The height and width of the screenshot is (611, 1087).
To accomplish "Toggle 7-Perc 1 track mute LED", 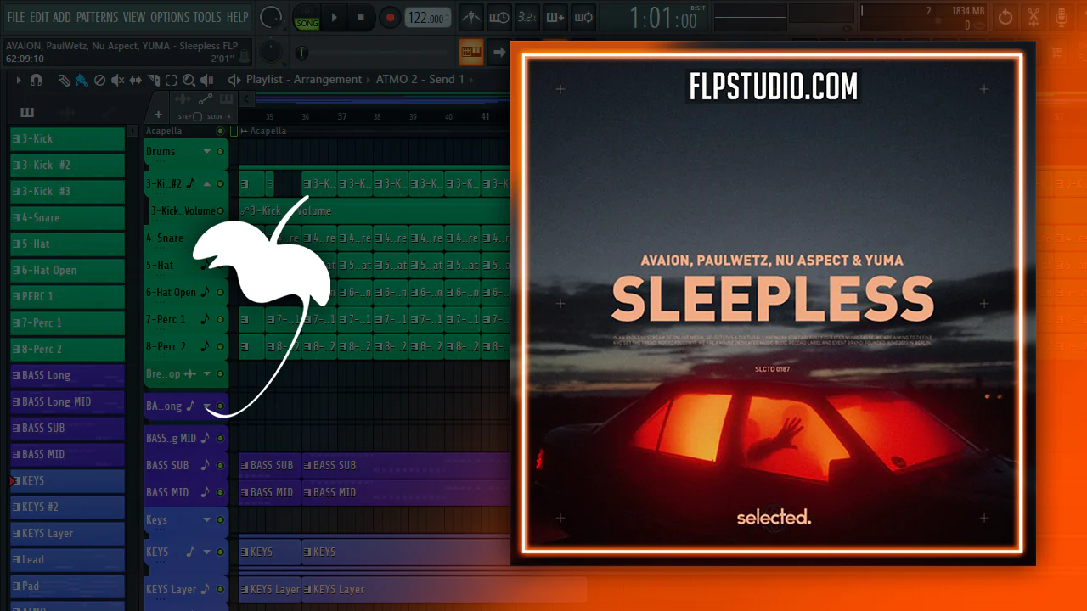I will pyautogui.click(x=221, y=319).
